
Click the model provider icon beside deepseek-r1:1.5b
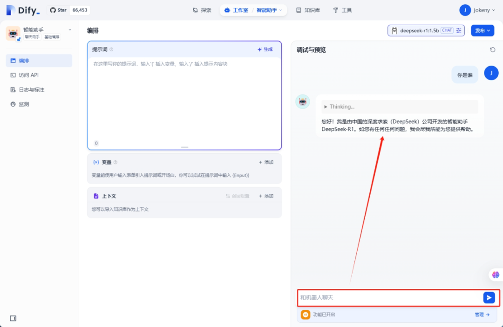[x=394, y=30]
